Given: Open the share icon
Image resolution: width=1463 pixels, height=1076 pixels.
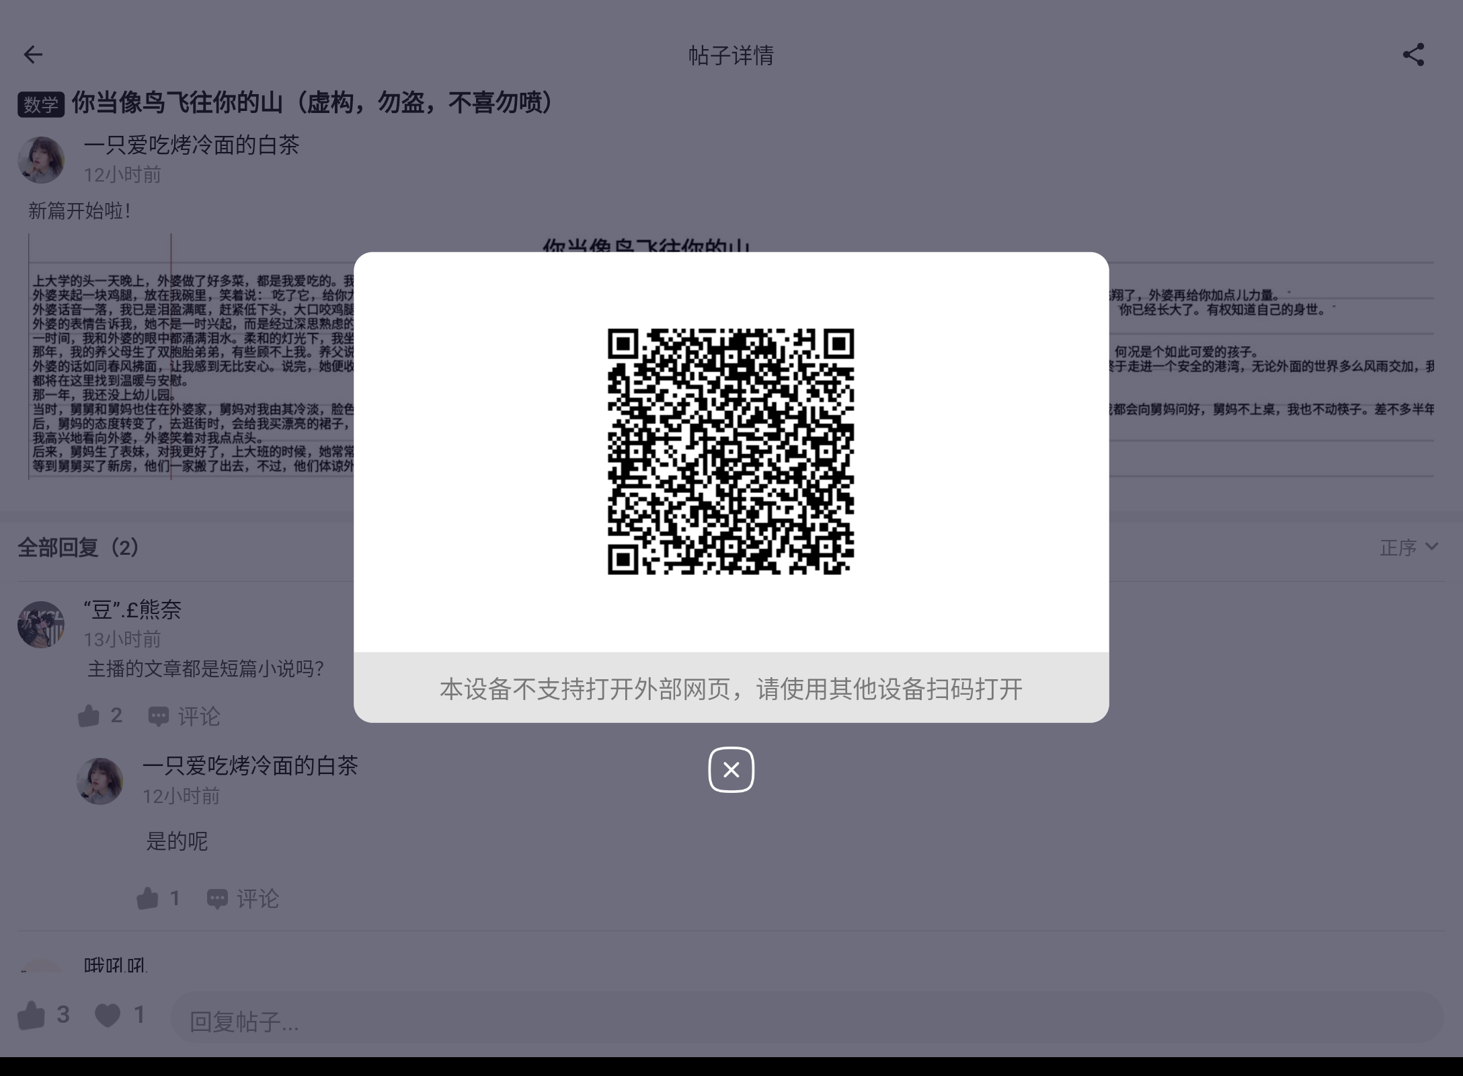Looking at the screenshot, I should 1413,54.
